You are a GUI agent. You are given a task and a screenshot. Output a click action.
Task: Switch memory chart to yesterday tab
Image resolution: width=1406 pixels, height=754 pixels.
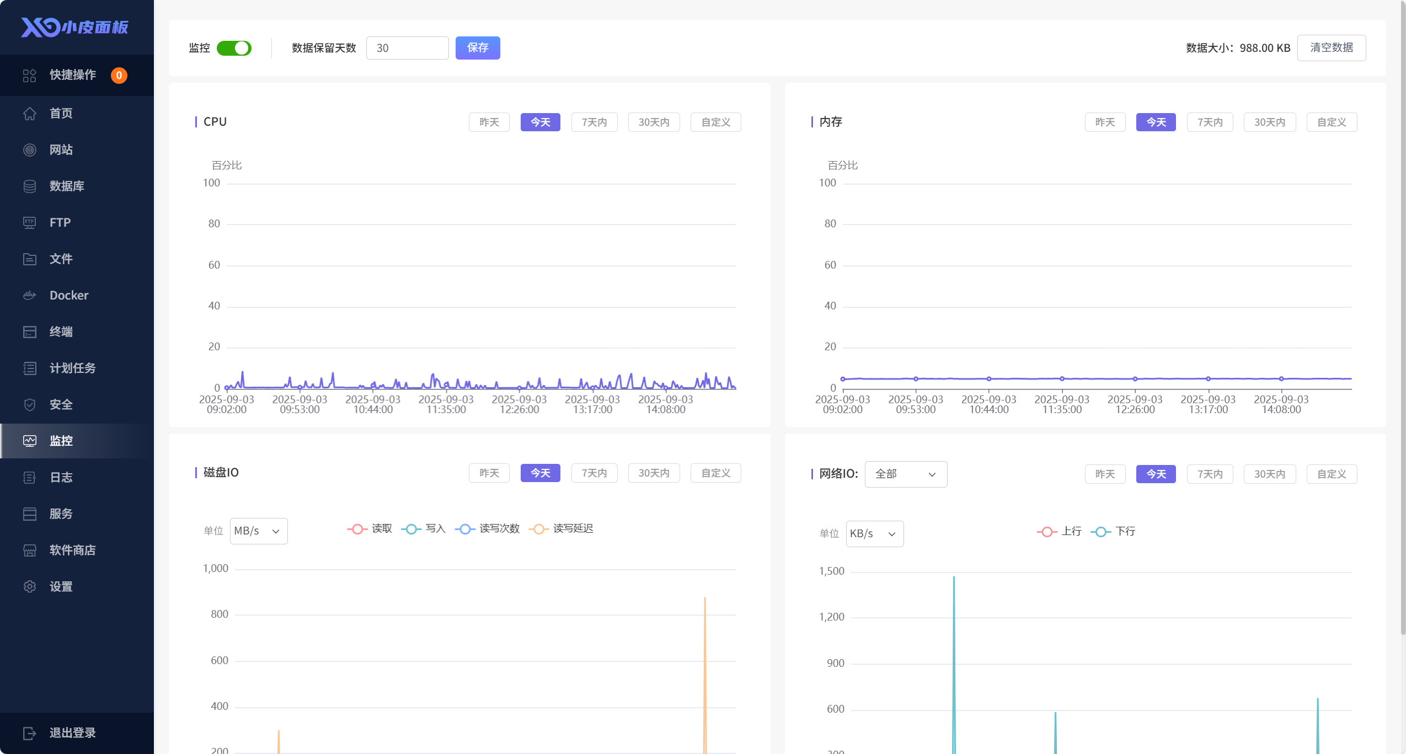[1105, 122]
